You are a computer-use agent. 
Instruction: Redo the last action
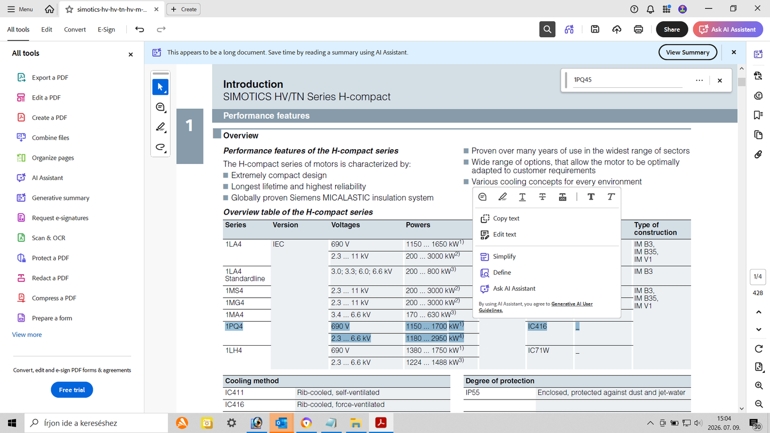(161, 29)
